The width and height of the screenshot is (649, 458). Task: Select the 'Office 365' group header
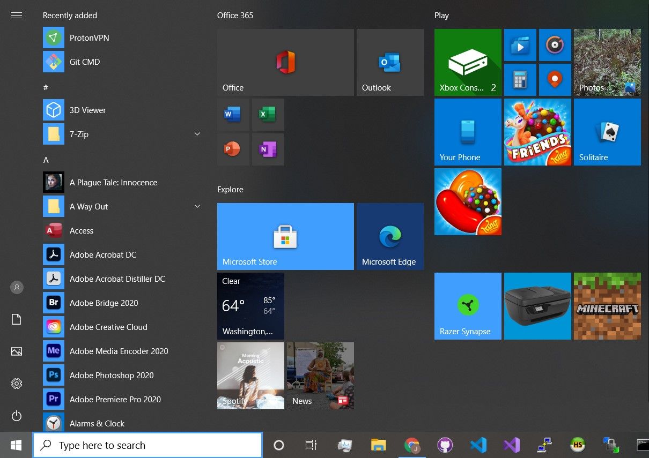tap(235, 16)
